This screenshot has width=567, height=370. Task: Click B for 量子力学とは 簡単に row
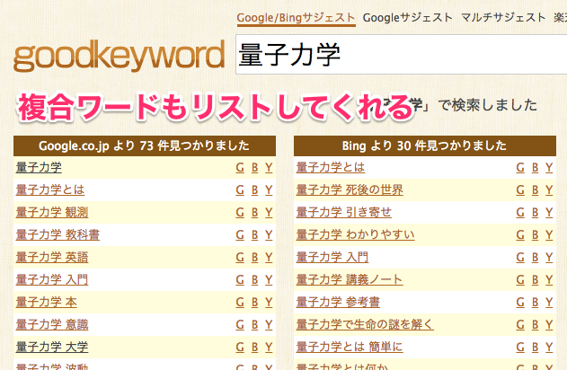(x=535, y=347)
